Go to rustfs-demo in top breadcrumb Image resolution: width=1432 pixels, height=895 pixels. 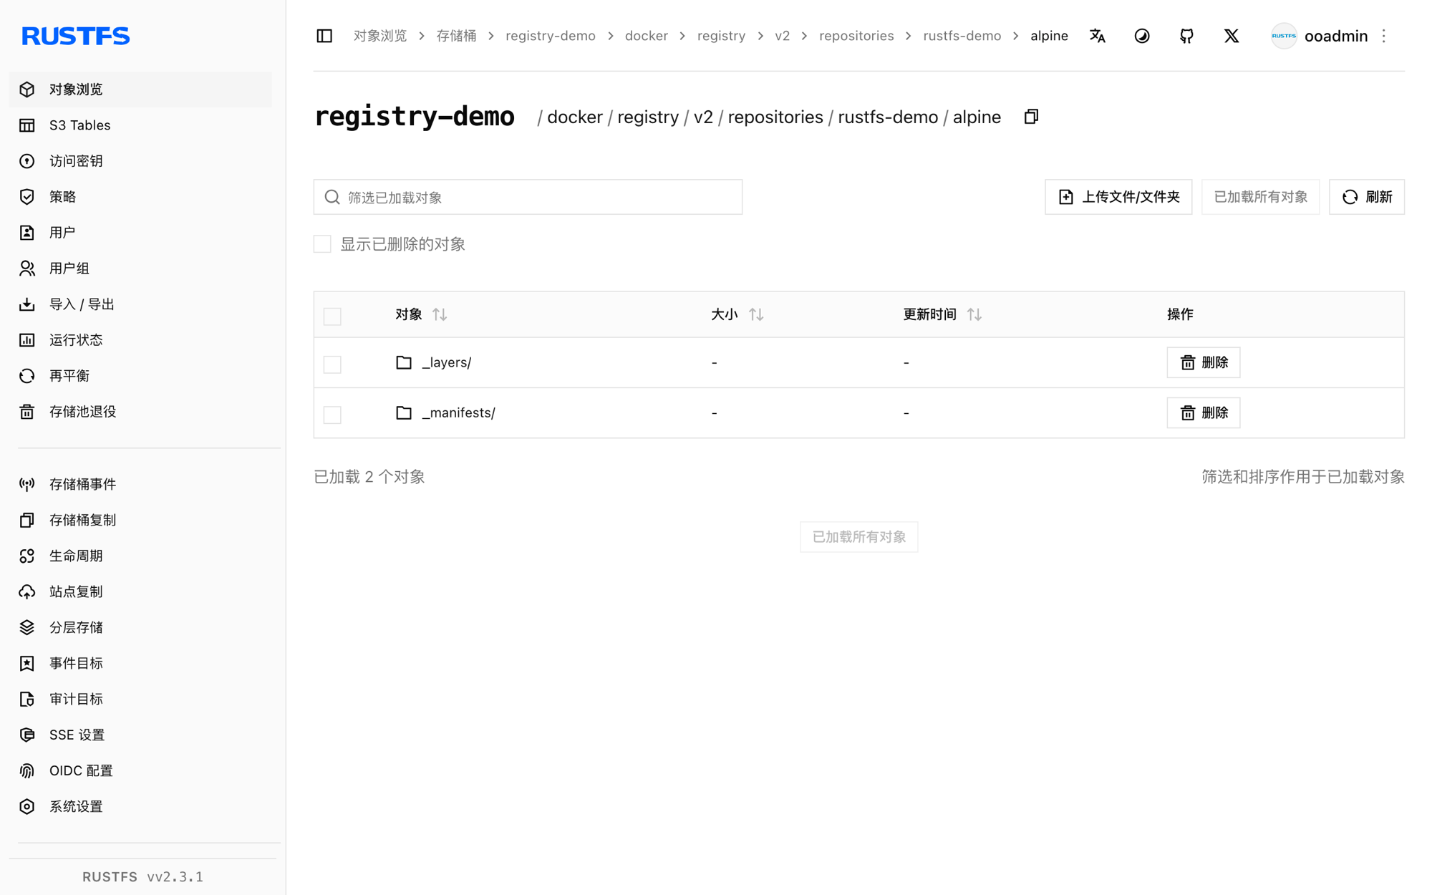(962, 36)
